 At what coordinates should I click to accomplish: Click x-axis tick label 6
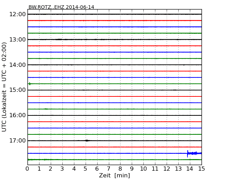click(x=97, y=169)
